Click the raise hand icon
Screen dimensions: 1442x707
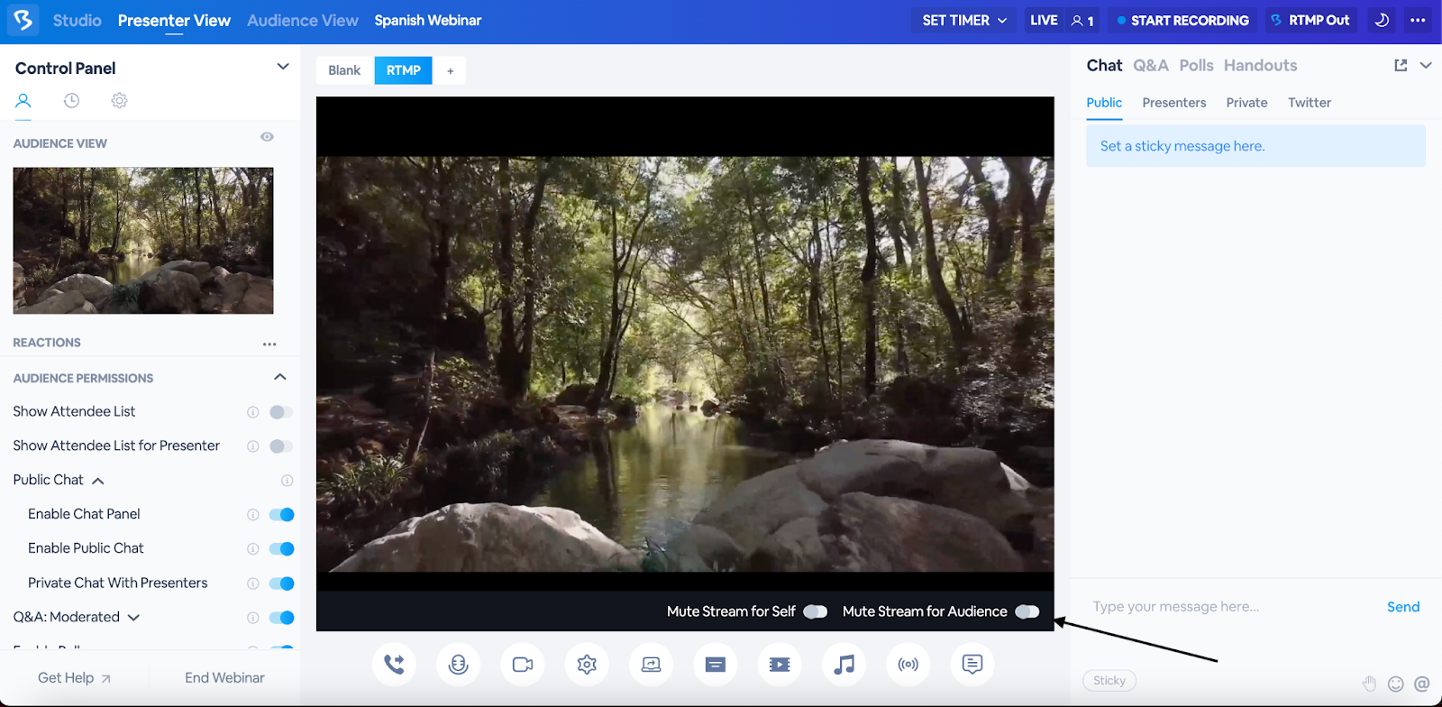tap(1370, 684)
